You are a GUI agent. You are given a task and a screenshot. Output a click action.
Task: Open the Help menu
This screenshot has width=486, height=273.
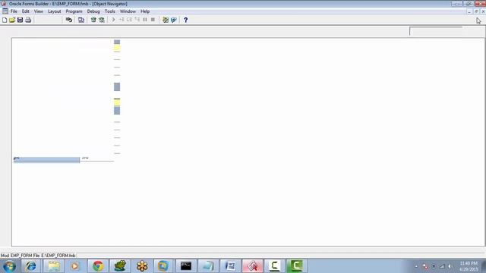(145, 11)
